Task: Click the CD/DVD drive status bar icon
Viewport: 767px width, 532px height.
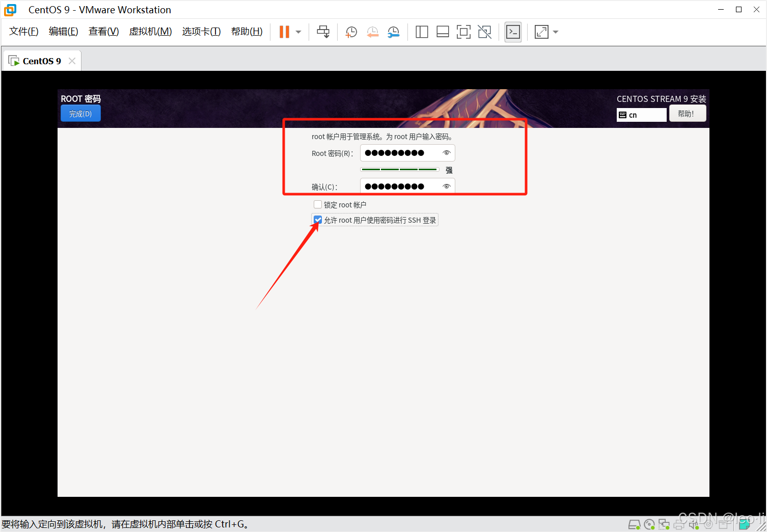Action: point(649,524)
